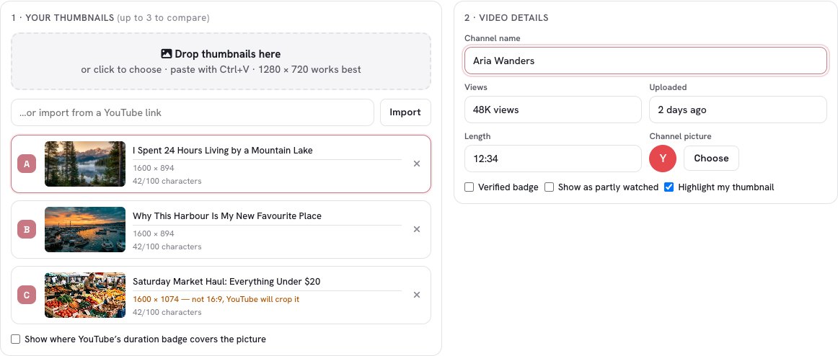This screenshot has height=356, width=838.
Task: Click the mountain lake thumbnail image
Action: coord(85,164)
